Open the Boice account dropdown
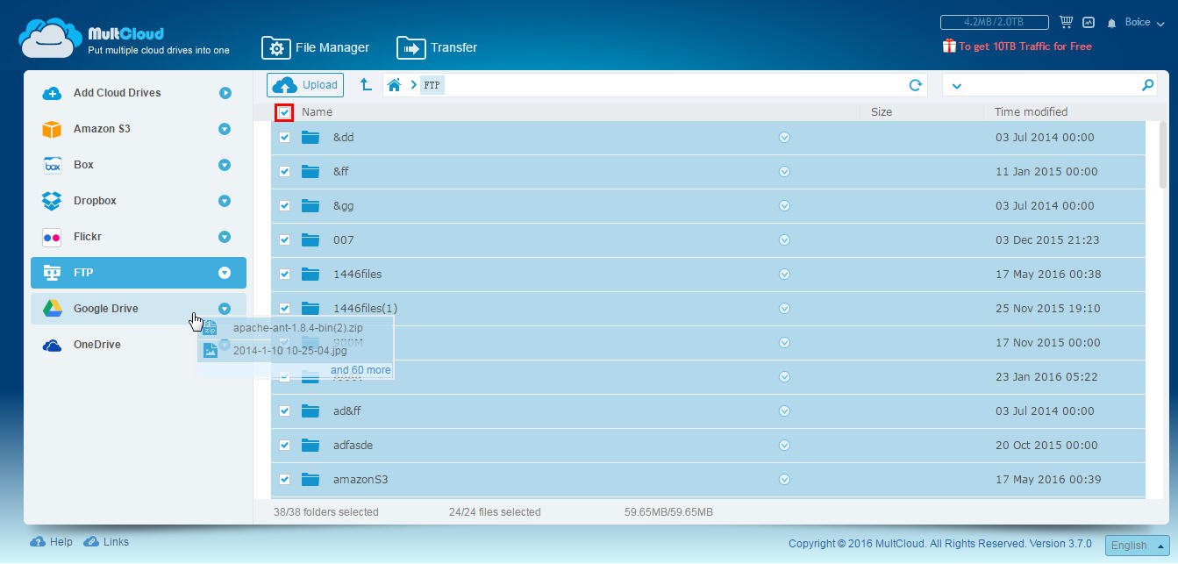1178x564 pixels. pyautogui.click(x=1140, y=23)
